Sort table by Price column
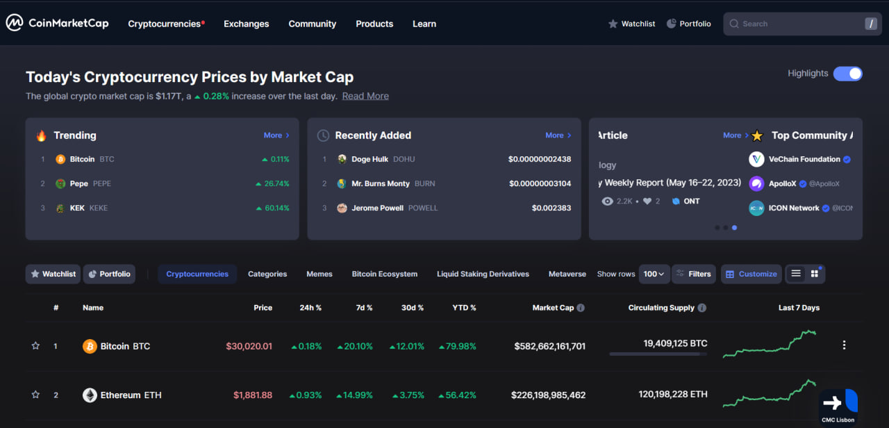Image resolution: width=889 pixels, height=428 pixels. coord(263,308)
